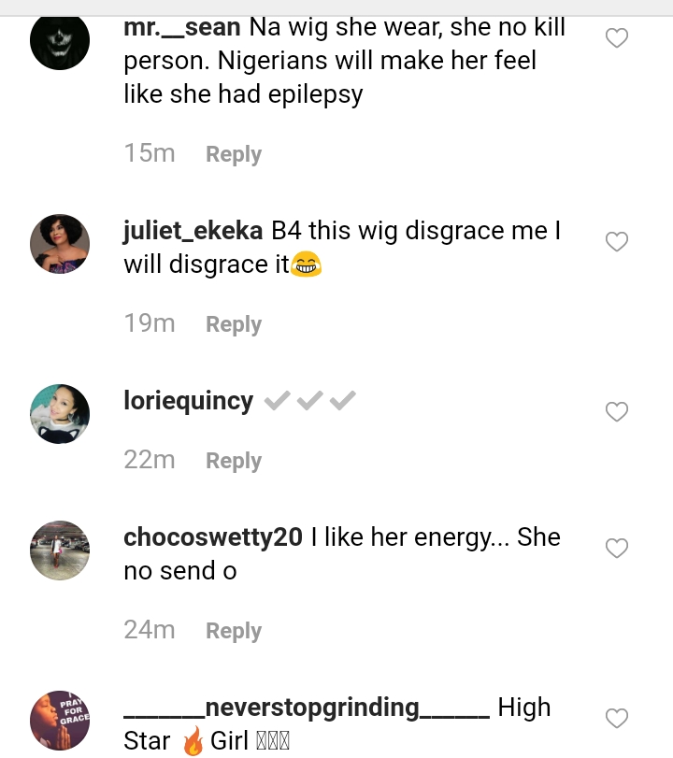Screen dimensions: 673x758
Task: Reply to juliet_ekeka's comment
Action: point(233,323)
